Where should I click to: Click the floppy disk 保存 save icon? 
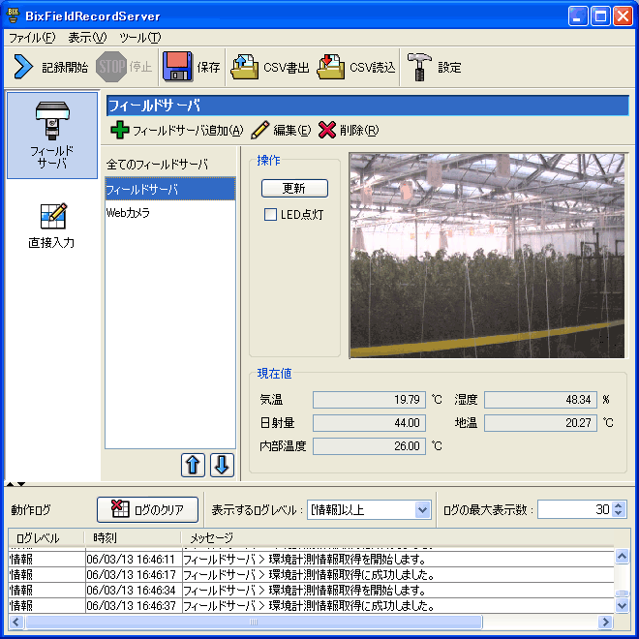[x=177, y=68]
